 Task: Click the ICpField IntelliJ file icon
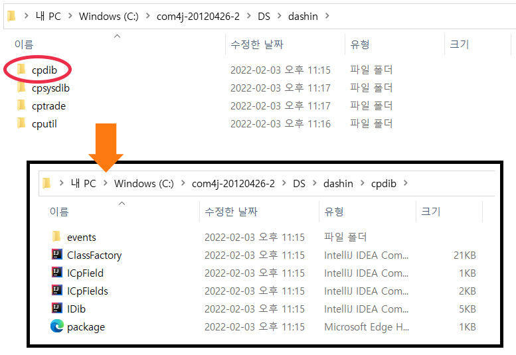57,273
